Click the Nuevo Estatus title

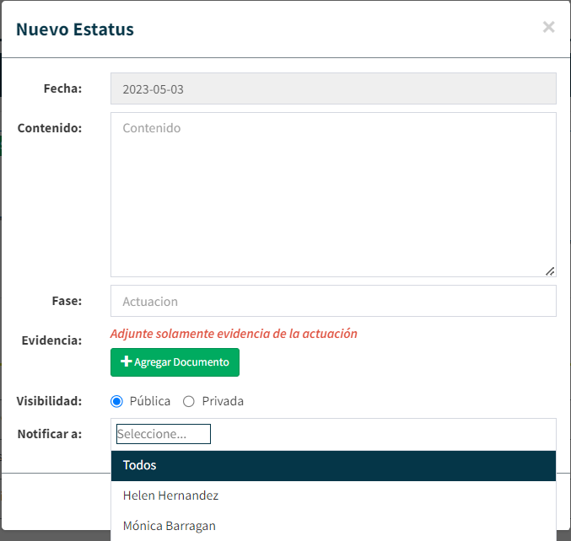pyautogui.click(x=75, y=29)
